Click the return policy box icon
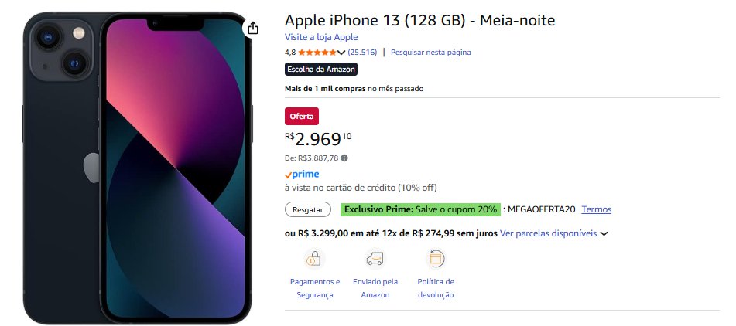 [436, 258]
